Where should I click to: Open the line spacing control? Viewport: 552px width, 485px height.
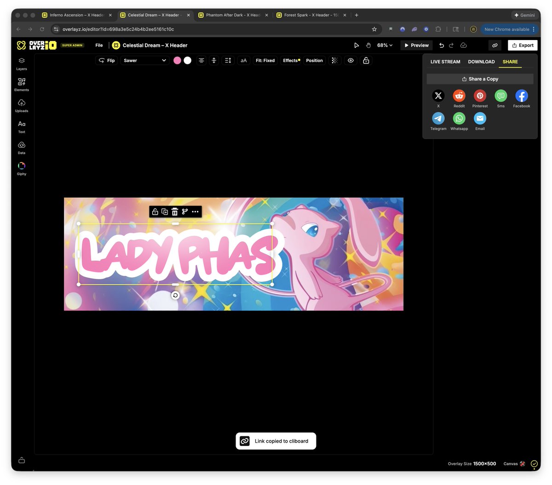(x=228, y=61)
